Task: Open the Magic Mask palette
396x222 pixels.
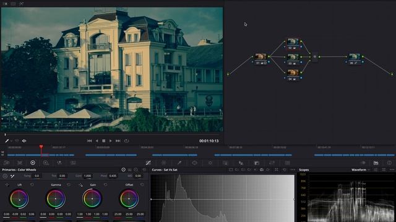Action: coord(225,163)
